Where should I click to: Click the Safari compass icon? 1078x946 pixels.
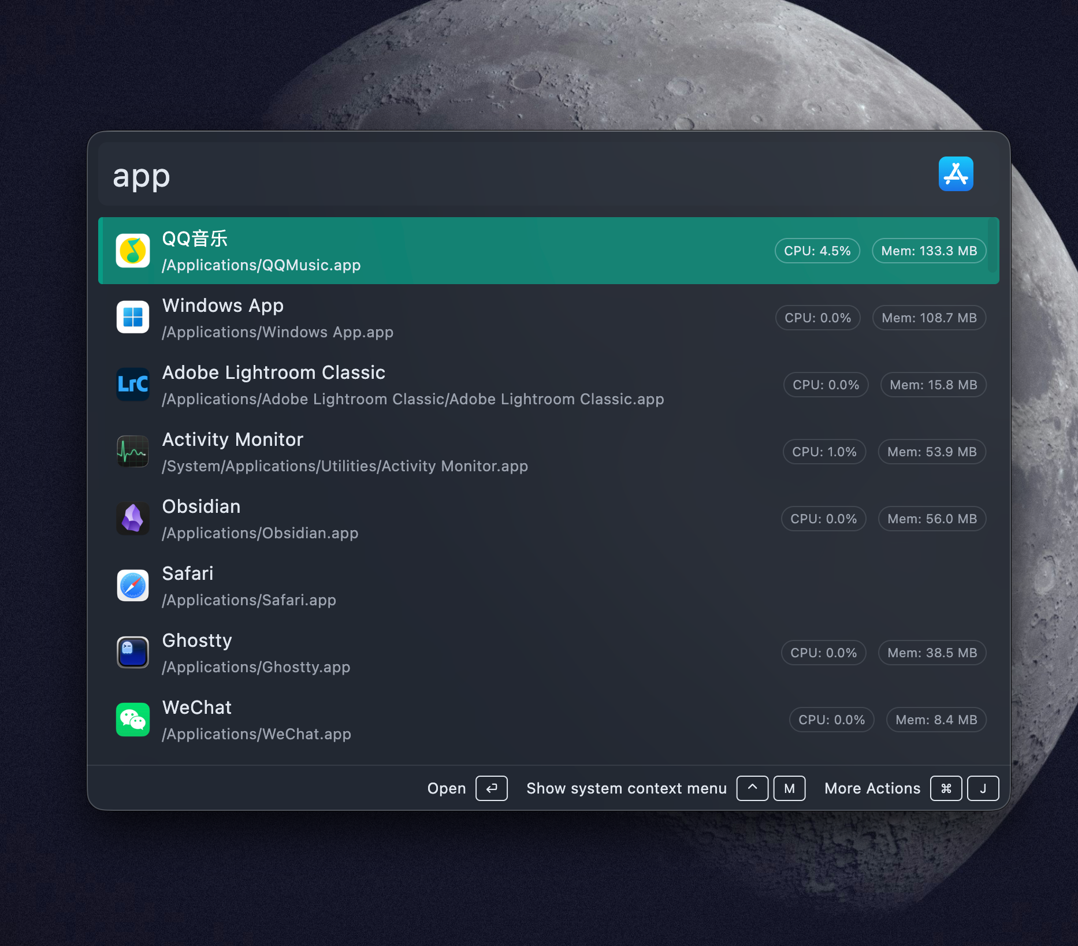click(133, 586)
